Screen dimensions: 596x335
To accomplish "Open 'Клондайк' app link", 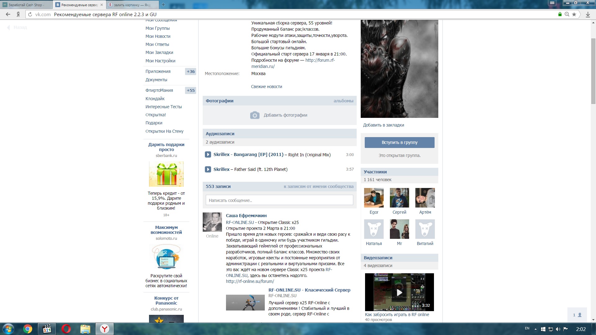I will pos(155,99).
